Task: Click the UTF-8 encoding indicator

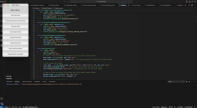Action: pyautogui.click(x=170, y=107)
